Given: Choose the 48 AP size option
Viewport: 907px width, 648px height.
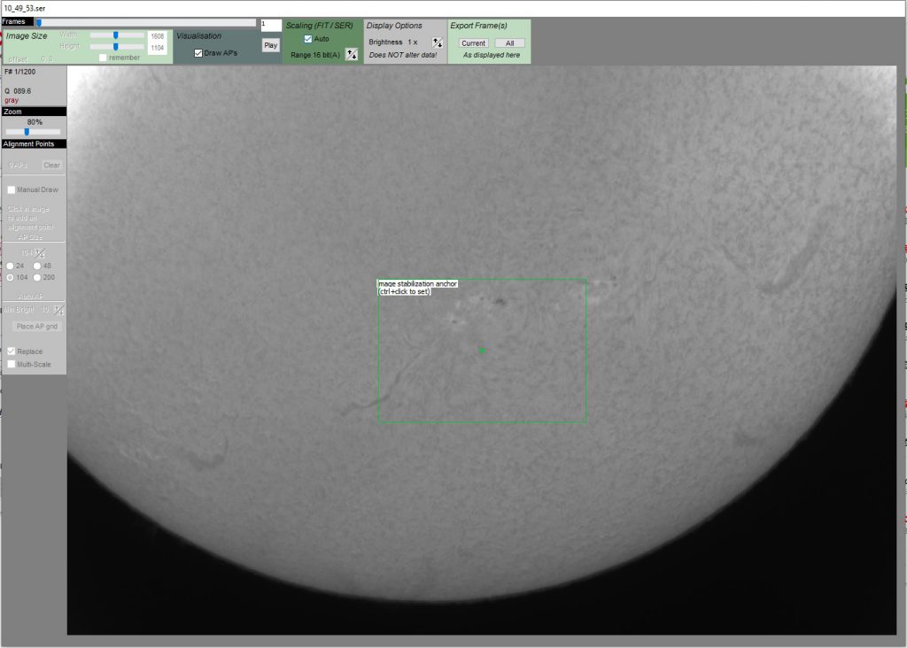Looking at the screenshot, I should click(37, 266).
